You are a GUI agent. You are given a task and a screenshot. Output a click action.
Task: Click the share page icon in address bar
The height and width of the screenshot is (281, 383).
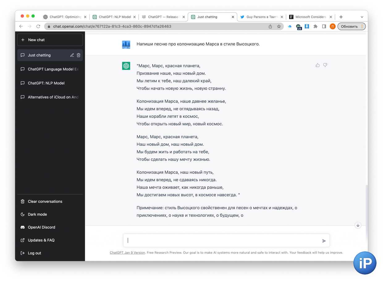270,27
